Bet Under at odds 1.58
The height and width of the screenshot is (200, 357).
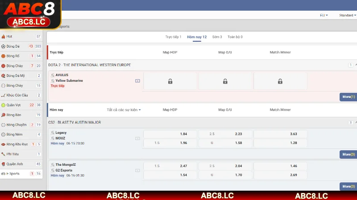[x=225, y=143]
